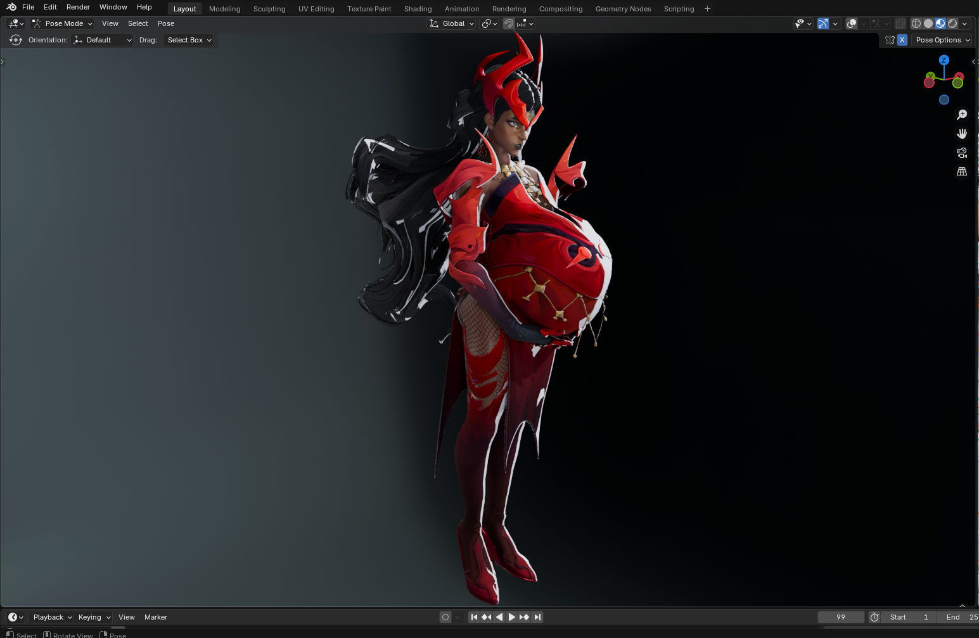Open the Pose menu in viewport header
The height and width of the screenshot is (638, 979).
pyautogui.click(x=166, y=23)
